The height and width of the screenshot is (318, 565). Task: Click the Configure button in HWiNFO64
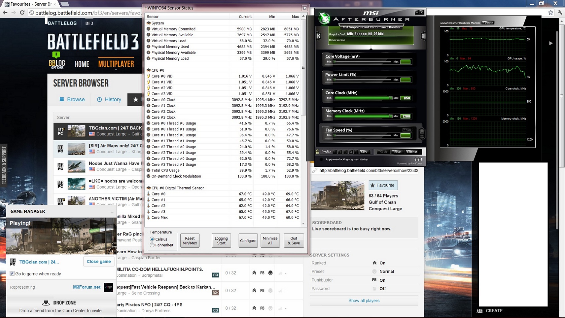(x=248, y=241)
